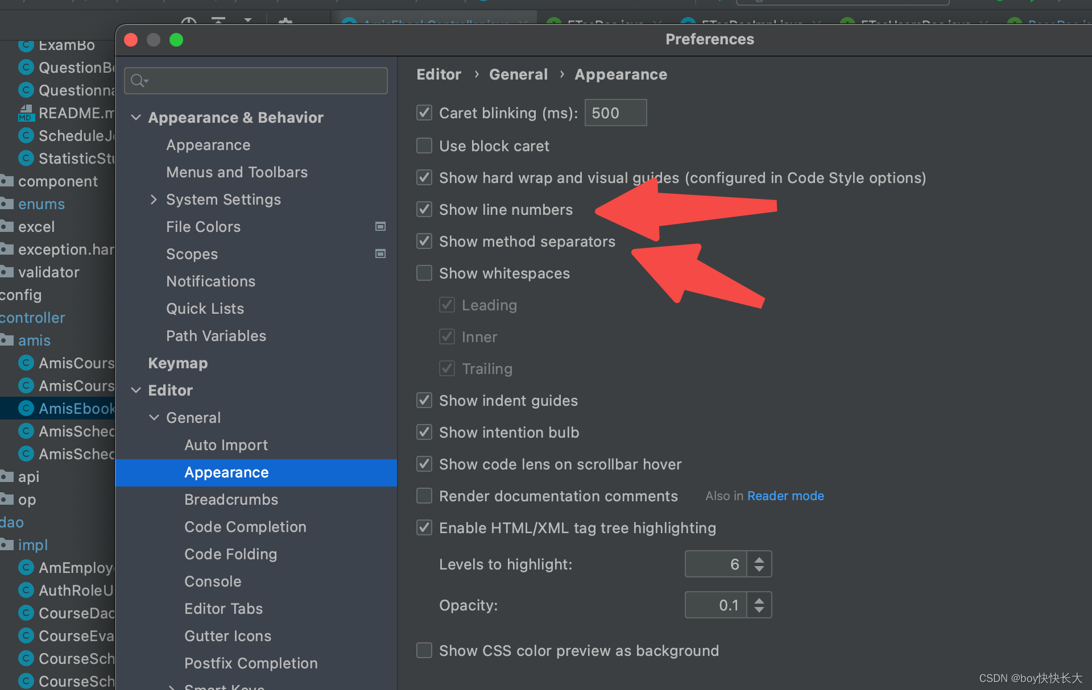
Task: Select Auto Import settings
Action: click(x=226, y=444)
